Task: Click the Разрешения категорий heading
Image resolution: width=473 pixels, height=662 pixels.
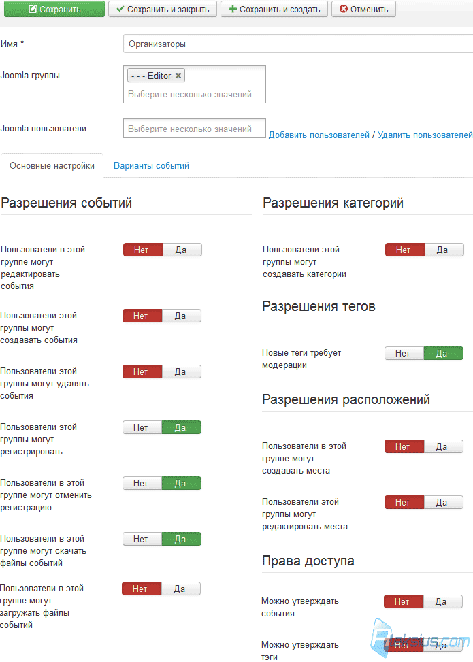Action: pyautogui.click(x=333, y=203)
